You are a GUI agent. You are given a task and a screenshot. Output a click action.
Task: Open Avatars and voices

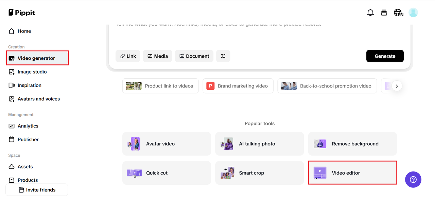(37, 99)
